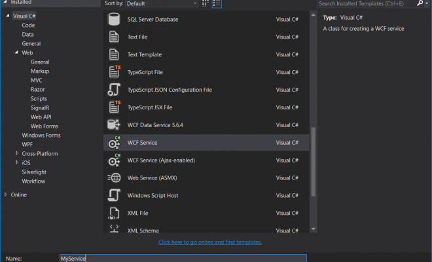This screenshot has height=262, width=432.
Task: Click the TypeScript JSX File icon
Action: point(115,107)
